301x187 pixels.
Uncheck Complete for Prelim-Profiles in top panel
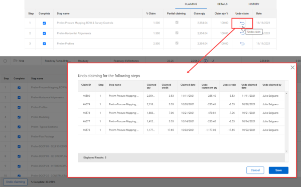[x=44, y=44]
